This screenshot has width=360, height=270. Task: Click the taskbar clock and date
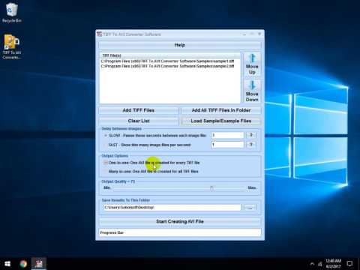pos(333,263)
